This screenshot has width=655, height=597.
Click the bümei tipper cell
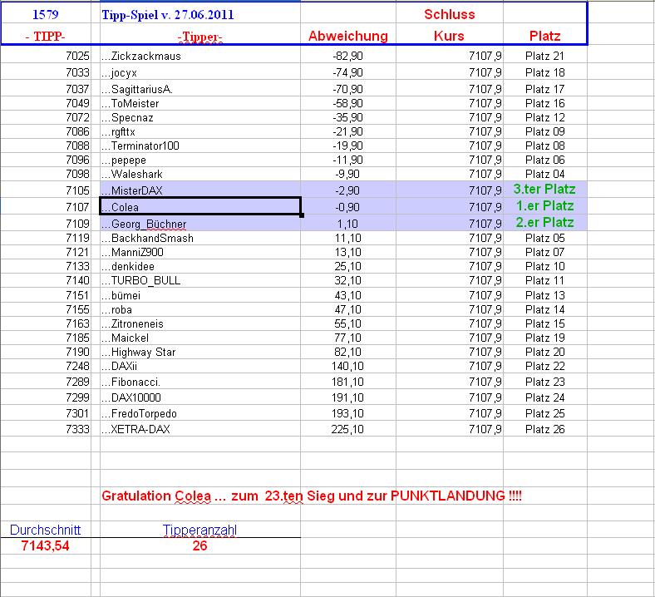click(200, 295)
